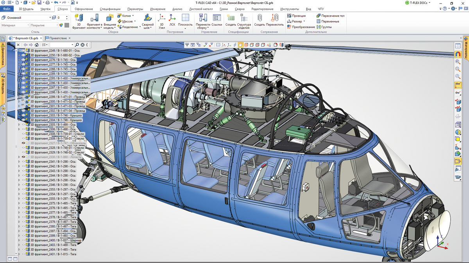
Task: Click the Проекция command
Action: point(296,16)
